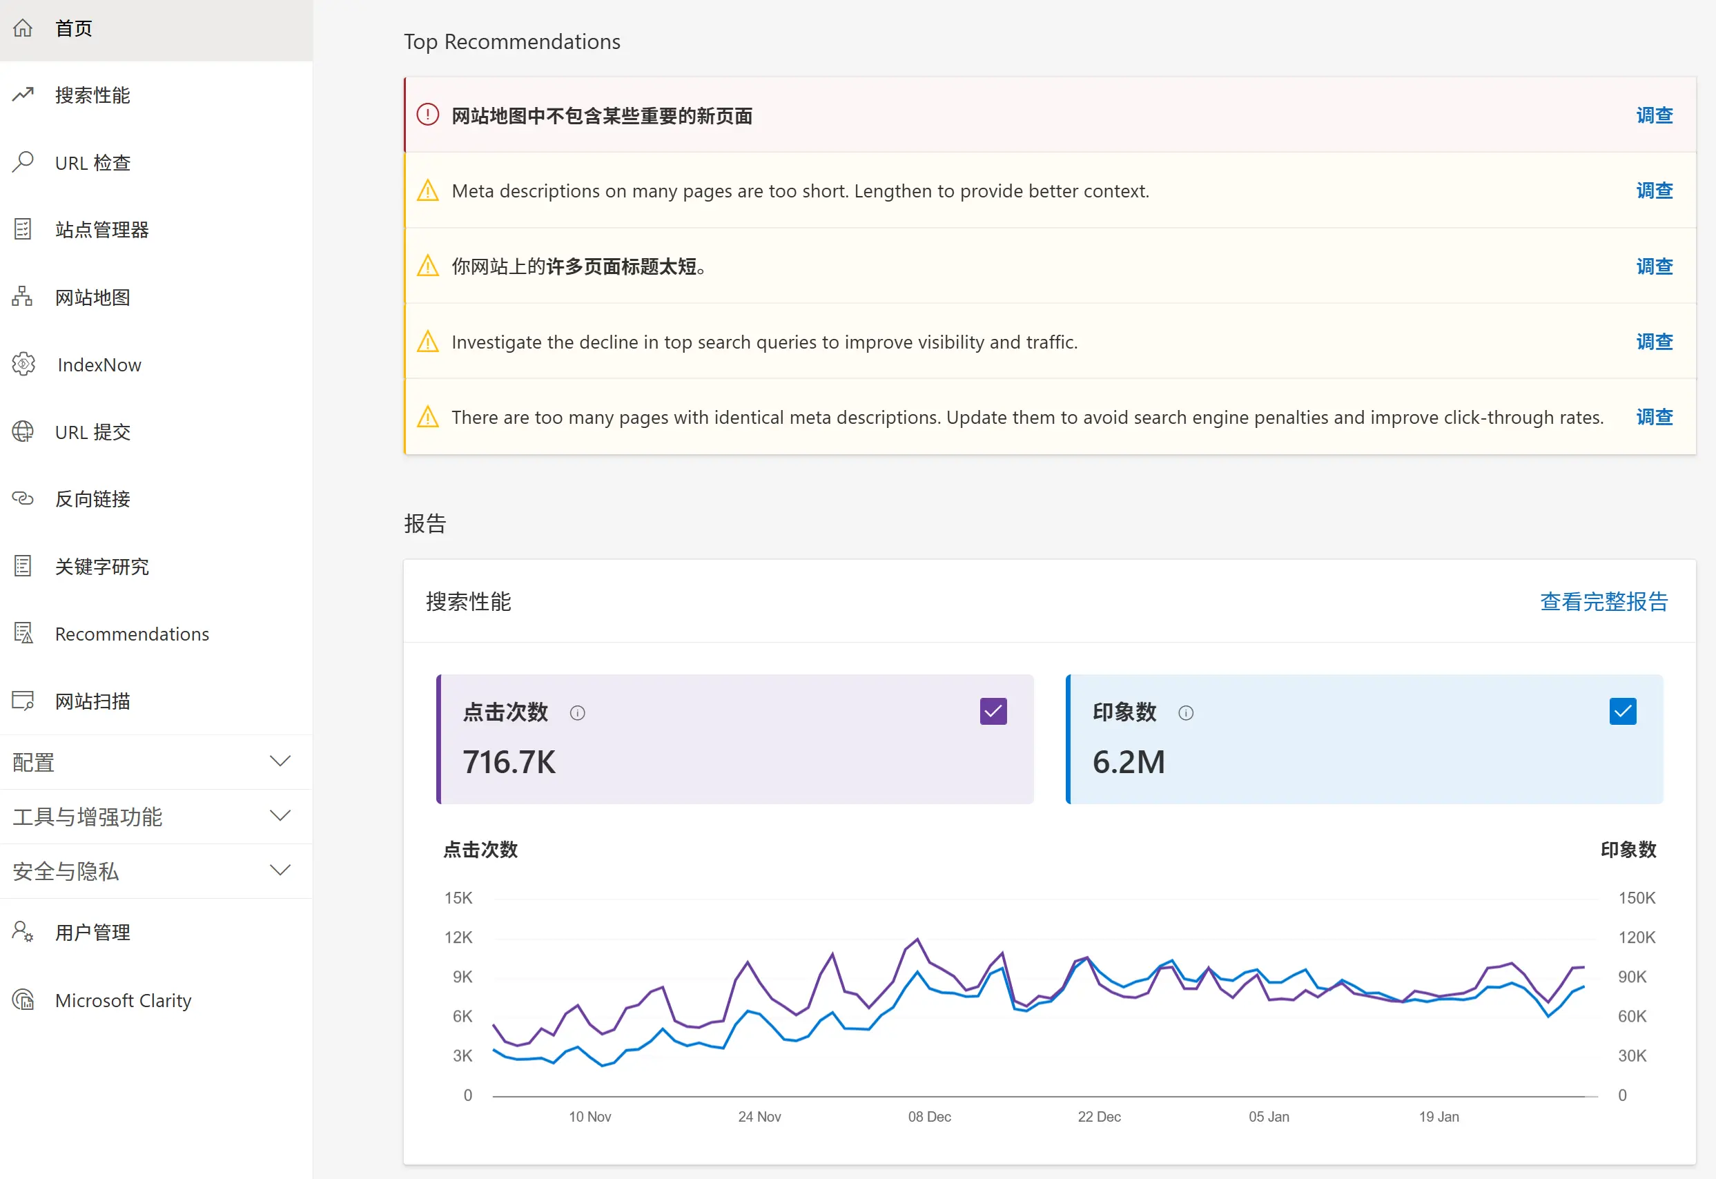Select the IndexNow icon
The width and height of the screenshot is (1716, 1179).
tap(23, 364)
